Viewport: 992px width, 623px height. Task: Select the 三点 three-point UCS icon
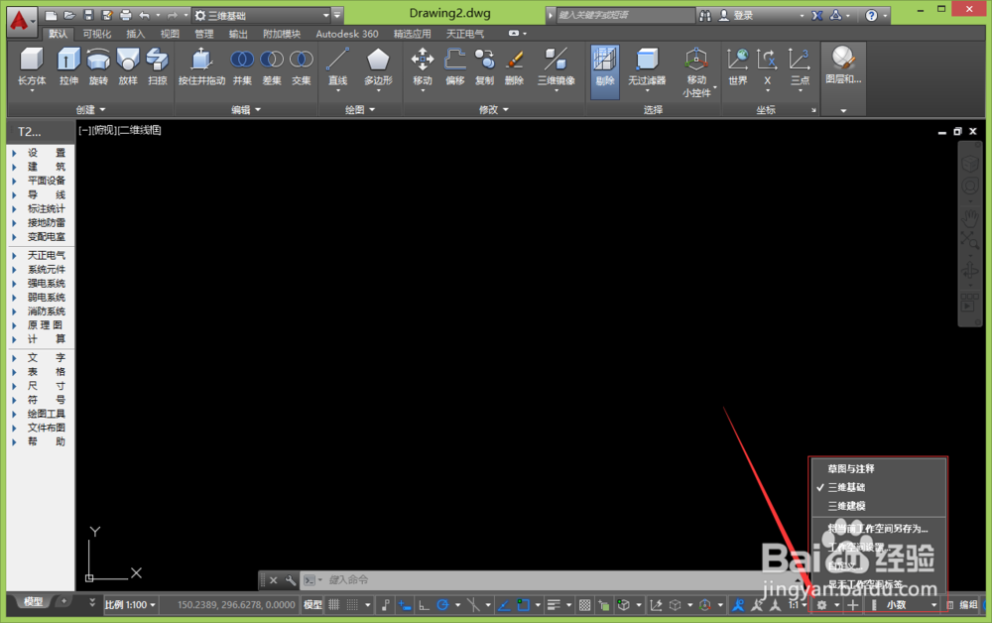[800, 67]
